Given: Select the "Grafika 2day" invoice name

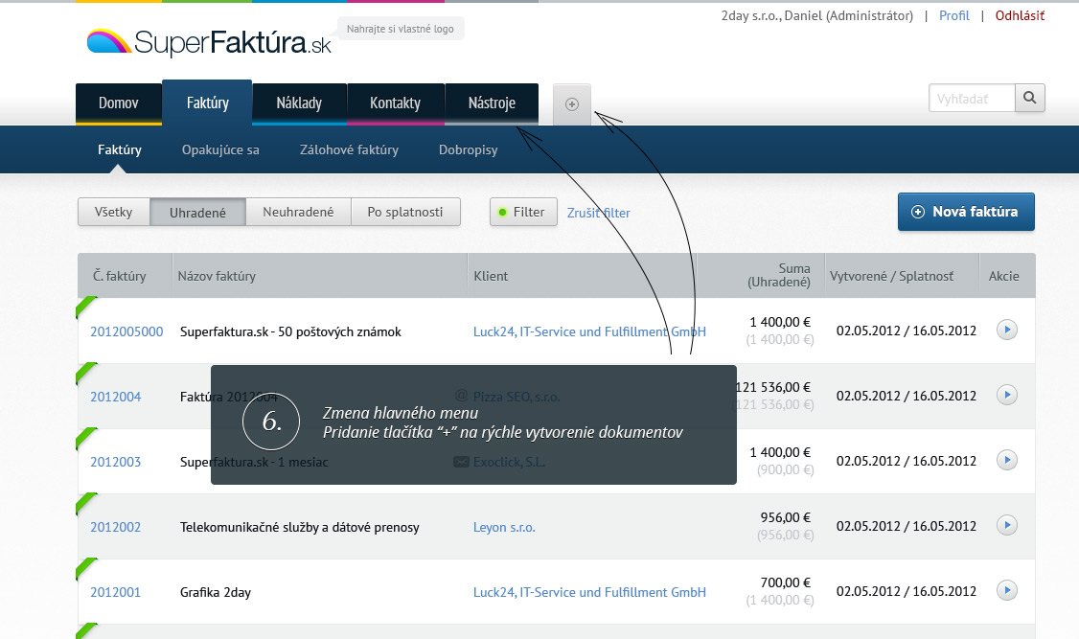Looking at the screenshot, I should pyautogui.click(x=216, y=592).
